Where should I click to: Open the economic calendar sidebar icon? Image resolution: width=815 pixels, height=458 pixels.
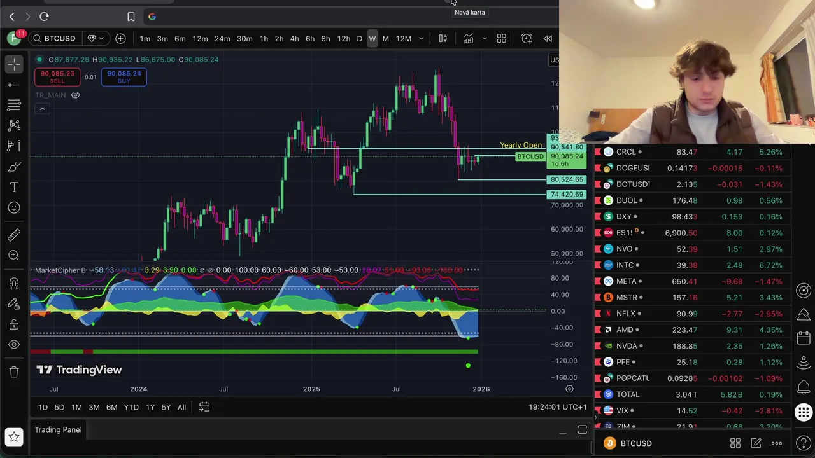coord(804,338)
